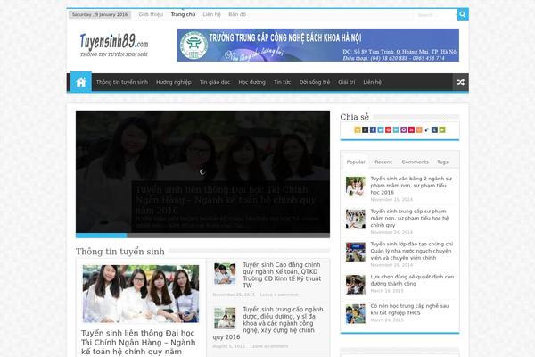
Task: Click Leave a comment under the November 25 article
Action: [279, 295]
